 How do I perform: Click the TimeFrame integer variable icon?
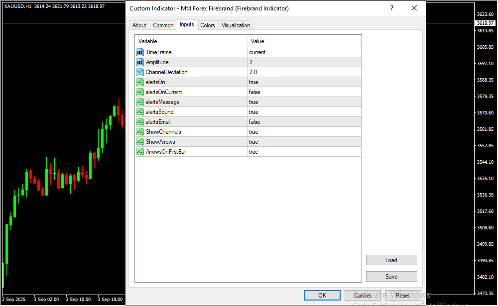click(x=140, y=52)
